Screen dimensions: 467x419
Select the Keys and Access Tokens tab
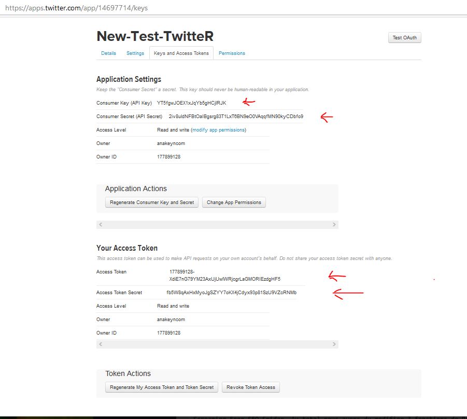click(x=181, y=53)
